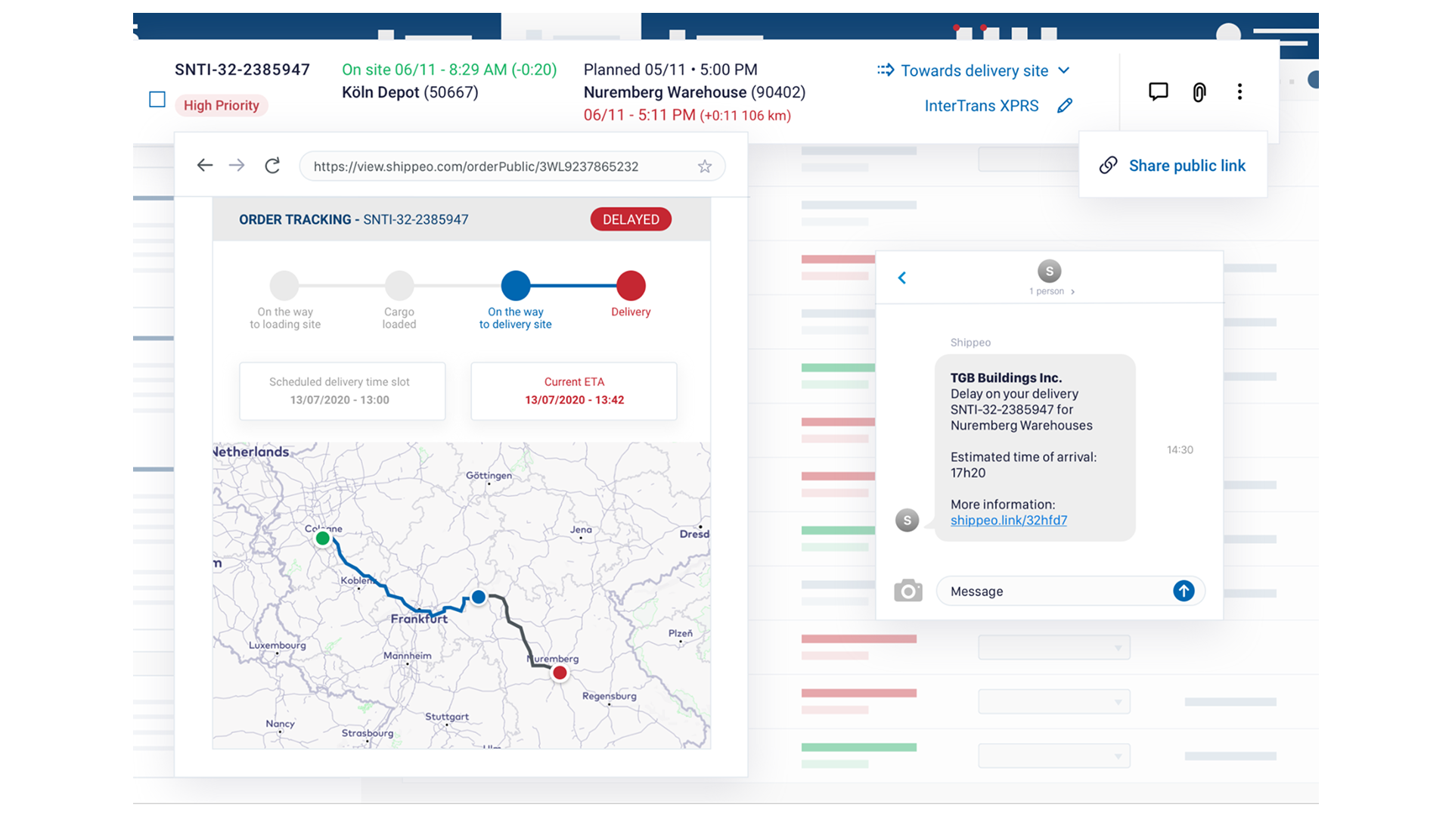1452x817 pixels.
Task: Click the Towards delivery site status text
Action: tap(975, 70)
